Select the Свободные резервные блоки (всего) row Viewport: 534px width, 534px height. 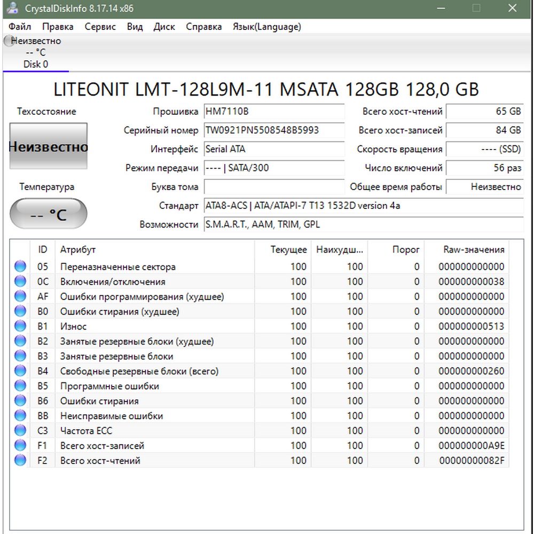point(139,371)
